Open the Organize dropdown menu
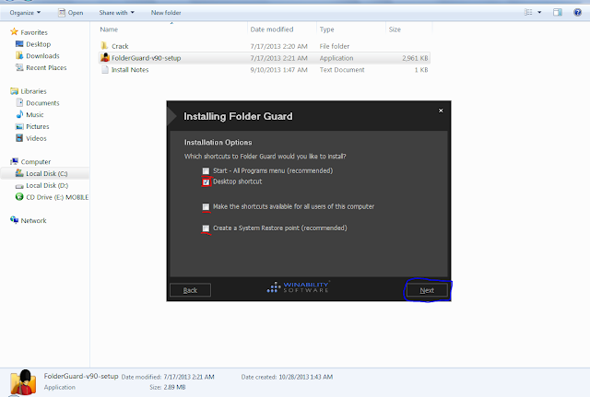 click(x=25, y=13)
